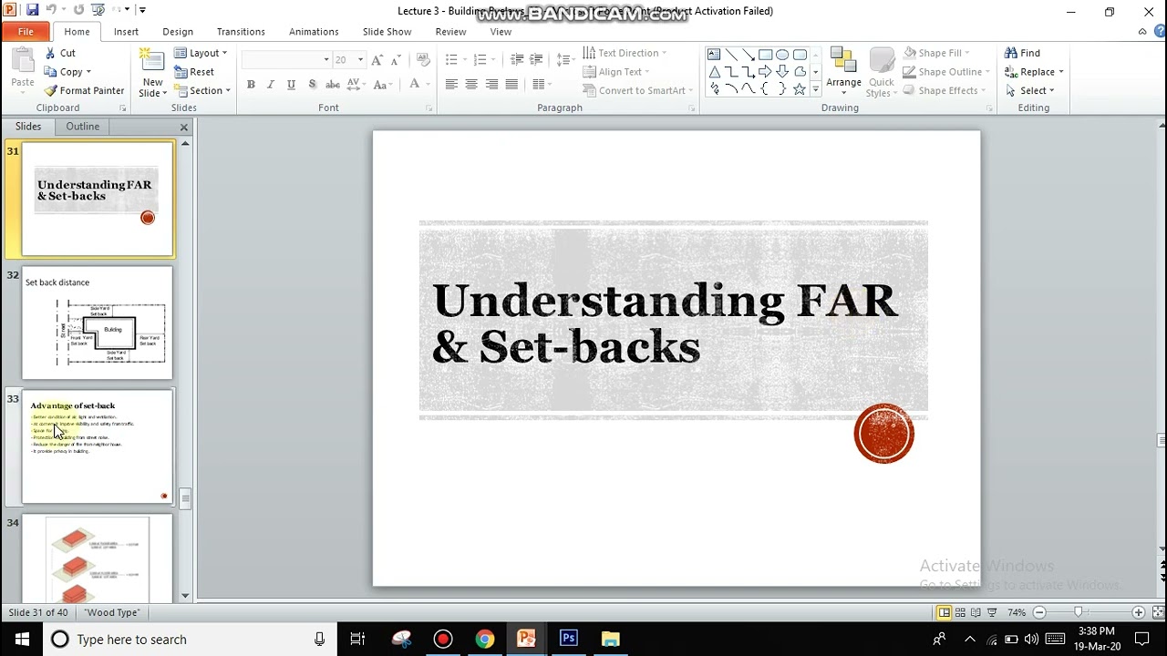Open the Font Size dropdown
This screenshot has height=656, width=1167.
(x=359, y=58)
